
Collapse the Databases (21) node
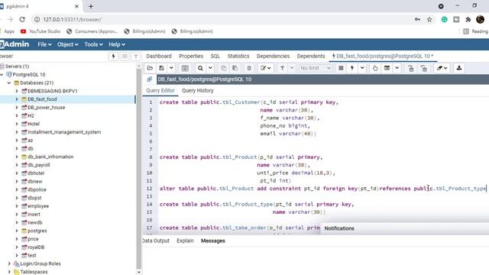(9, 83)
